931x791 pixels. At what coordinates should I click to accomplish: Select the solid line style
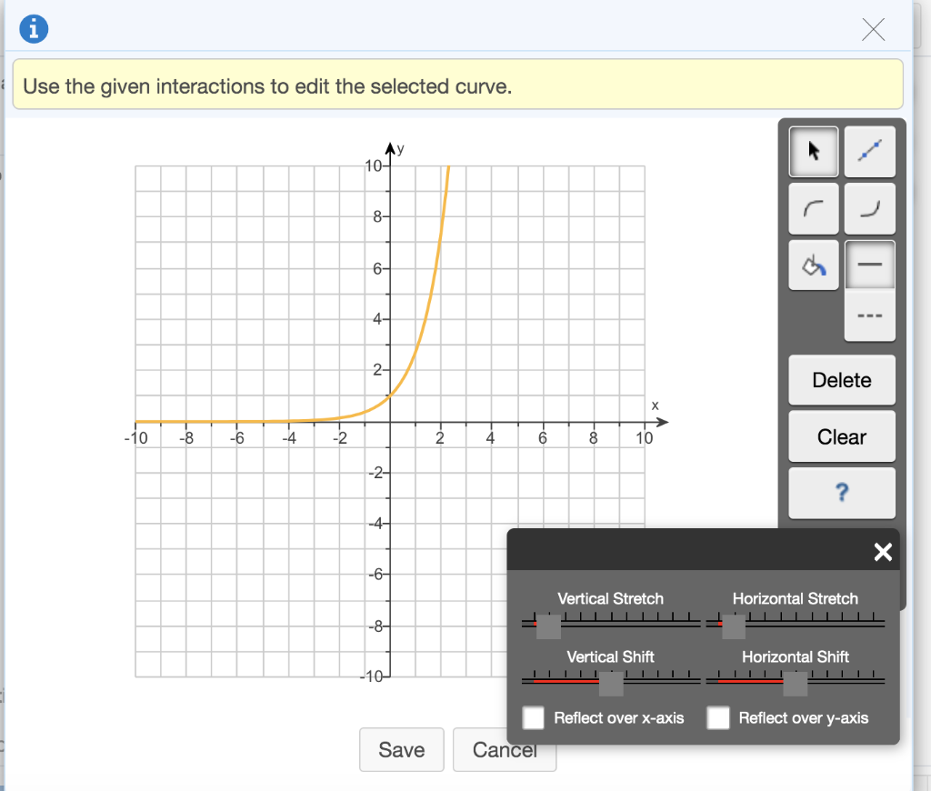[x=869, y=265]
